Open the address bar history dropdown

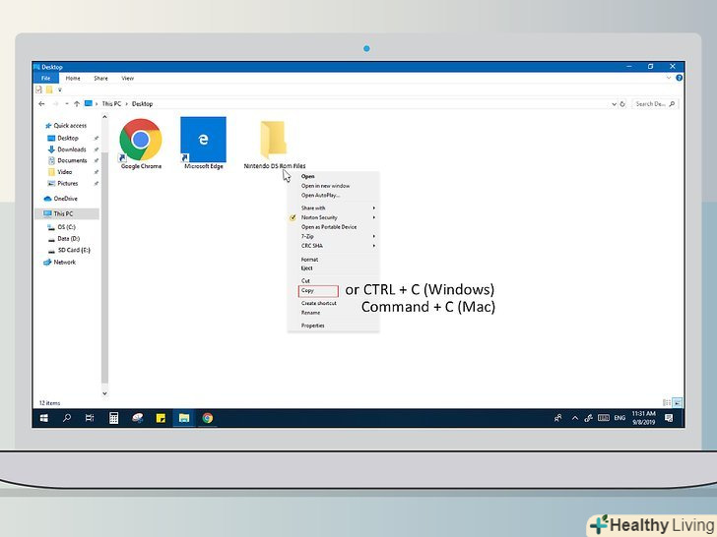pyautogui.click(x=615, y=104)
